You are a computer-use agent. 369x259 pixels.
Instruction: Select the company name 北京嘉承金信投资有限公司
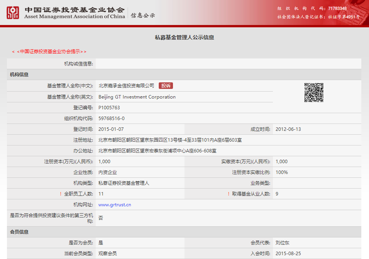126,86
